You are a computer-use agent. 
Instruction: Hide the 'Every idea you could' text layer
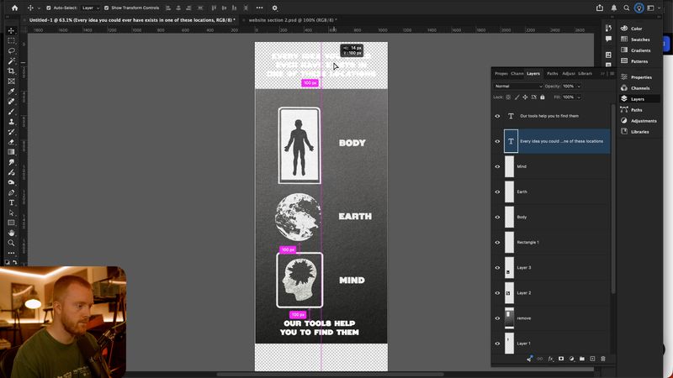coord(497,141)
